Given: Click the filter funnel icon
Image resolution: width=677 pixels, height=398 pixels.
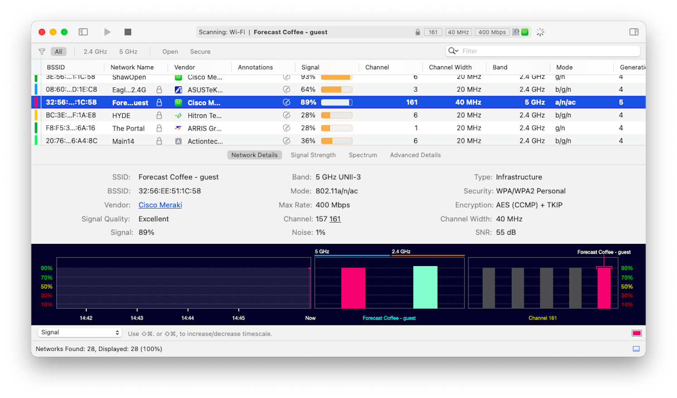Looking at the screenshot, I should pos(42,51).
